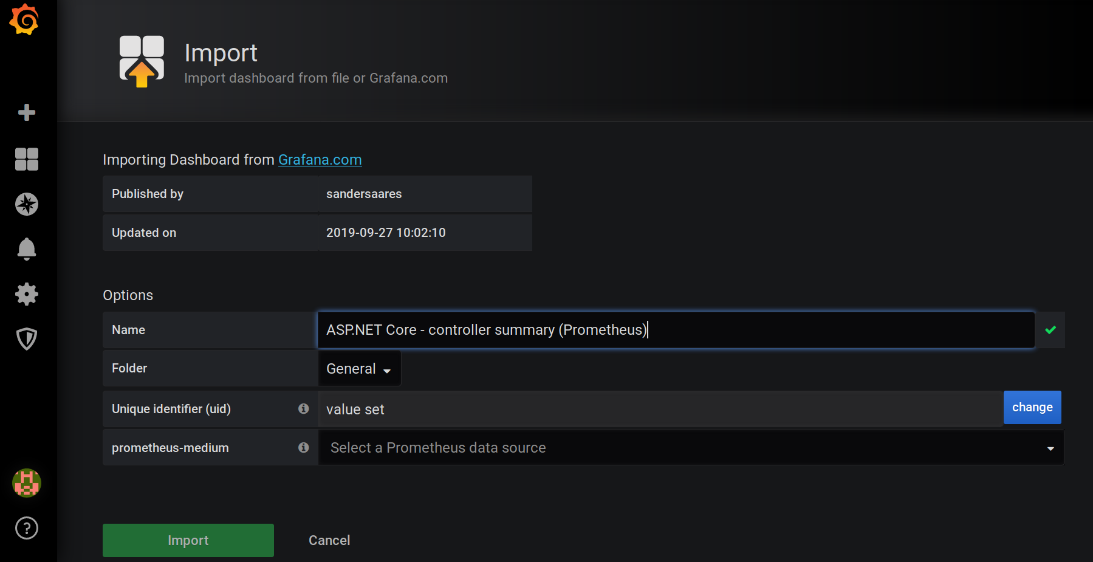1093x562 pixels.
Task: Open the Dashboards sidebar icon
Action: click(27, 159)
